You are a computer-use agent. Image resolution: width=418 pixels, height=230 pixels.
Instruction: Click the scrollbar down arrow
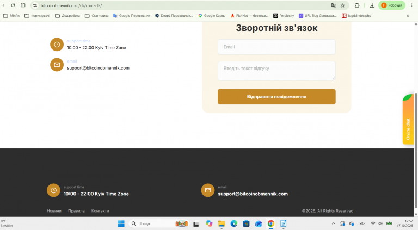pos(416,215)
